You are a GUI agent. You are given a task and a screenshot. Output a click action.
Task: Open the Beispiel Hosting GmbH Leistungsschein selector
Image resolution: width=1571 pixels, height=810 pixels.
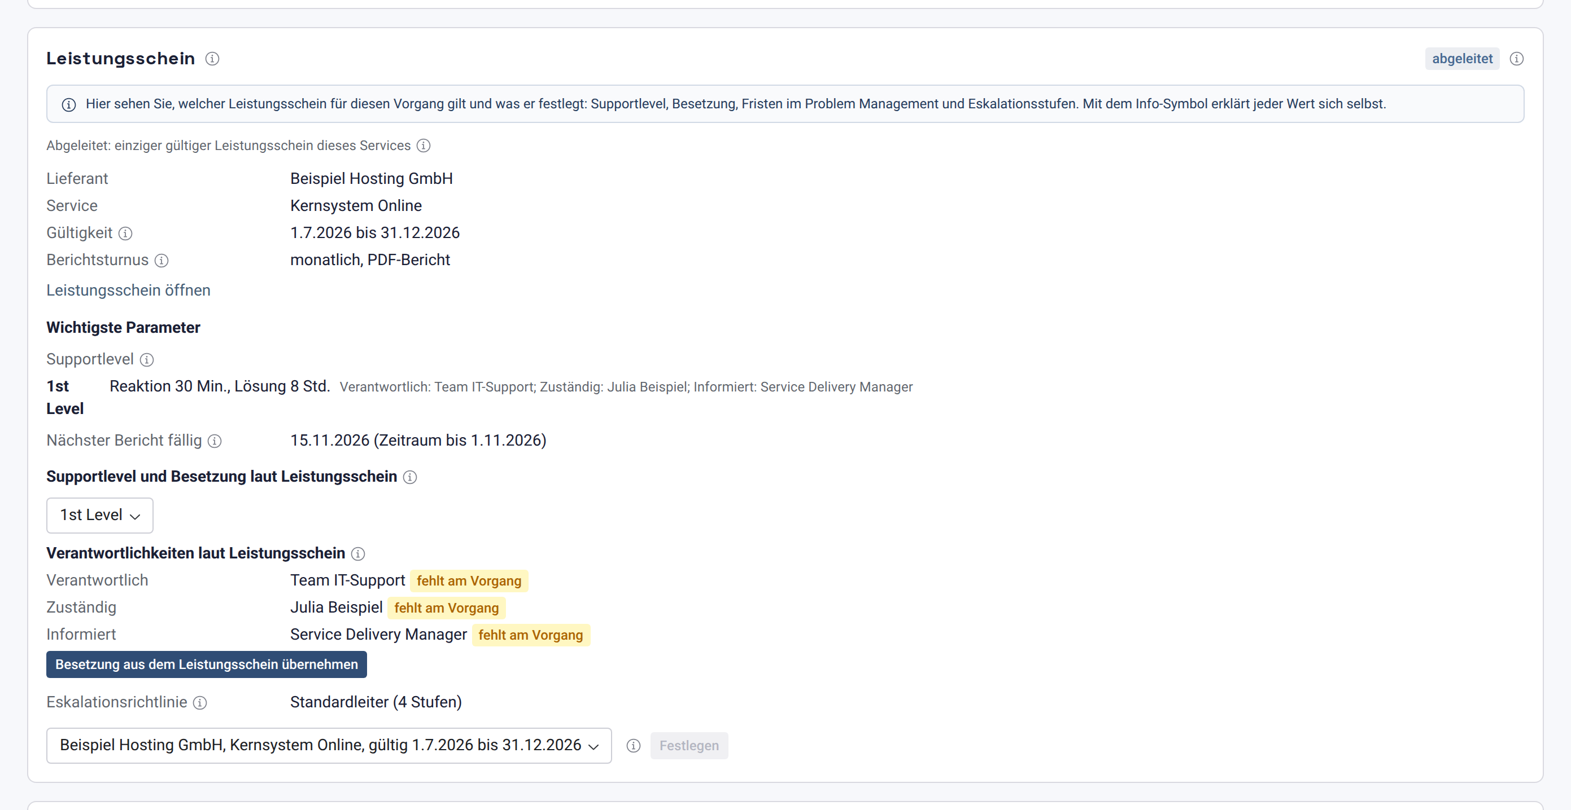click(329, 746)
